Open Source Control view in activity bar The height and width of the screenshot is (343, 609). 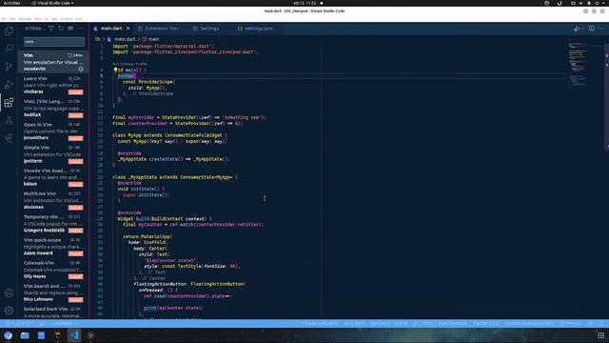[x=9, y=67]
